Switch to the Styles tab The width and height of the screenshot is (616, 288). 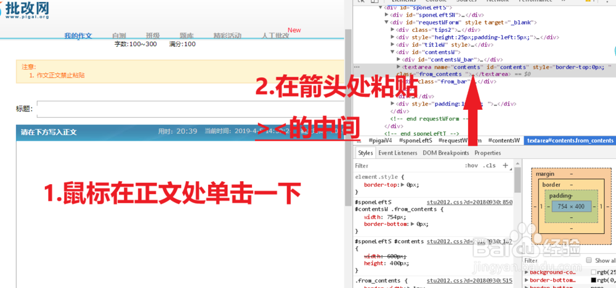pyautogui.click(x=365, y=153)
